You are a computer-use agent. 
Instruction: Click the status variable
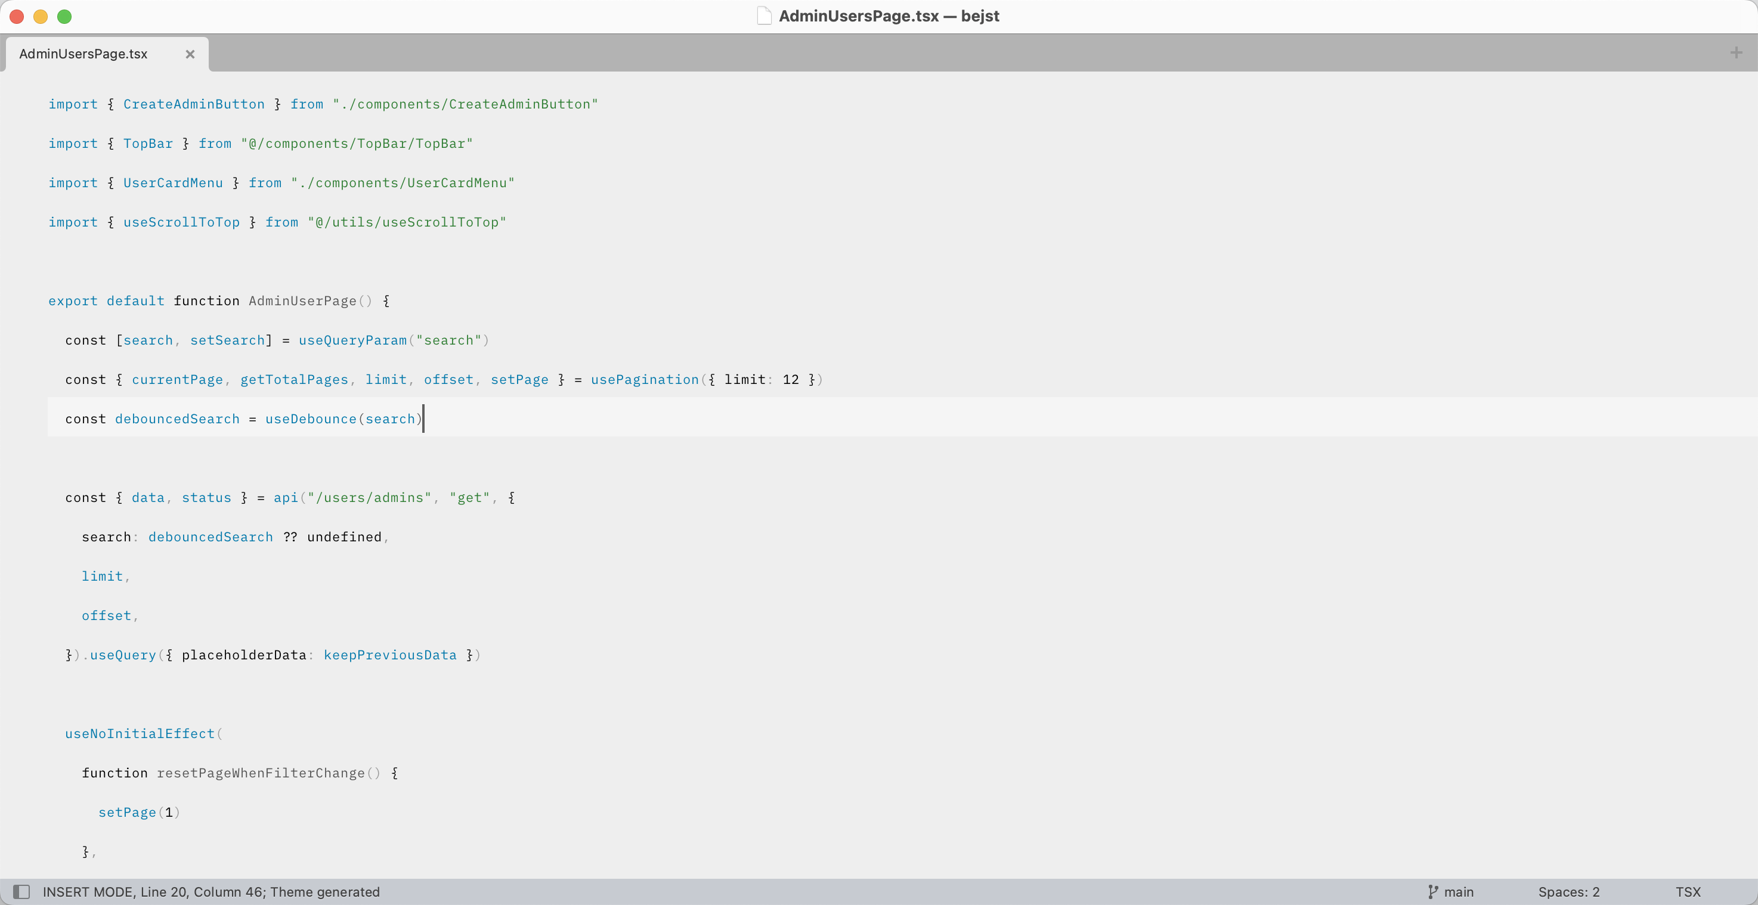[206, 498]
